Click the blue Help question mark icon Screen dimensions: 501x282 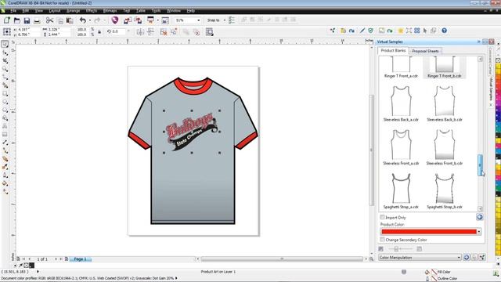444,31
